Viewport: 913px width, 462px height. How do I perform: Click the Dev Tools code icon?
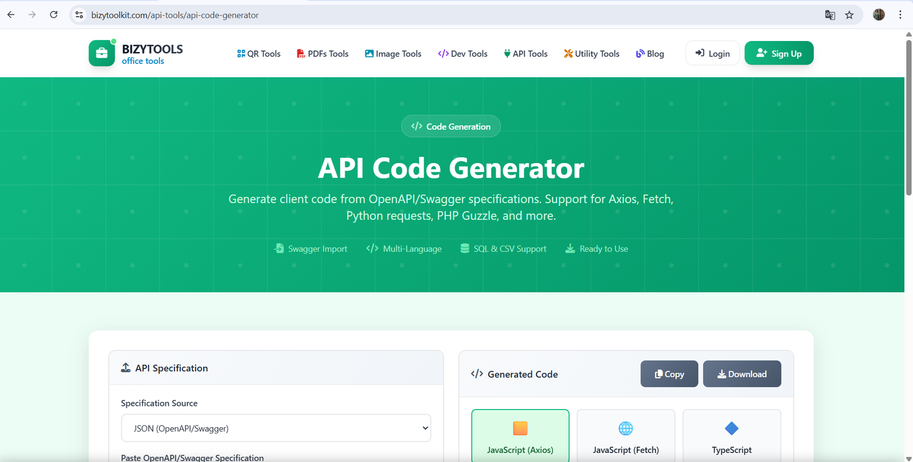443,54
